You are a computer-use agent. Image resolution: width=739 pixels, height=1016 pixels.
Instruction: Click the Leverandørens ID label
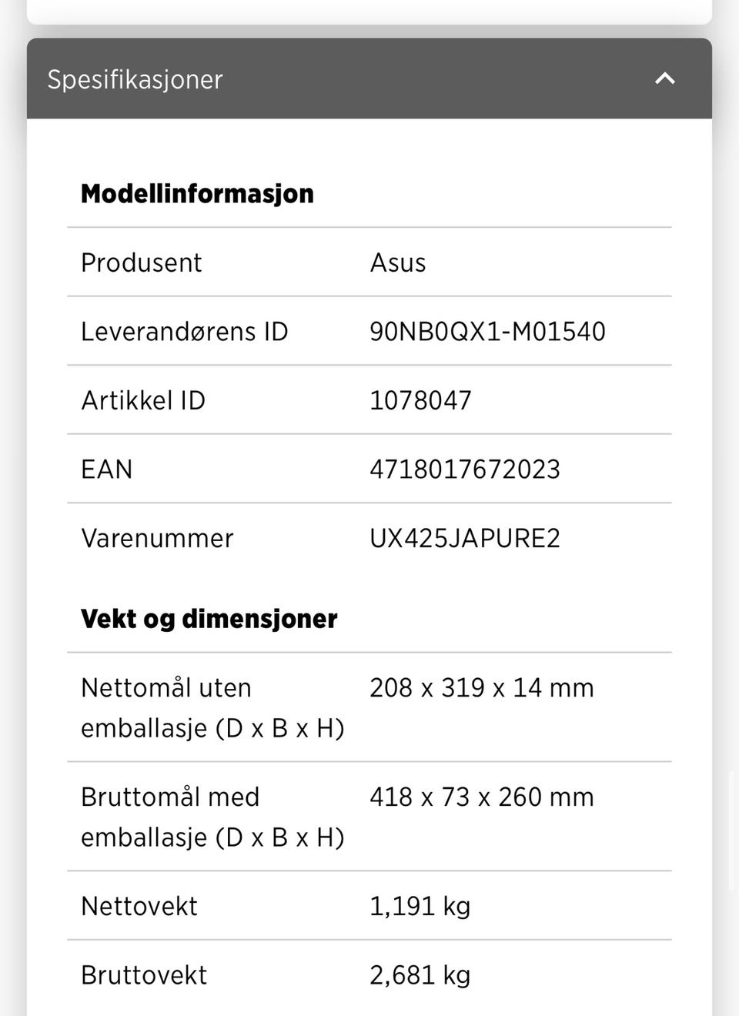click(x=185, y=332)
